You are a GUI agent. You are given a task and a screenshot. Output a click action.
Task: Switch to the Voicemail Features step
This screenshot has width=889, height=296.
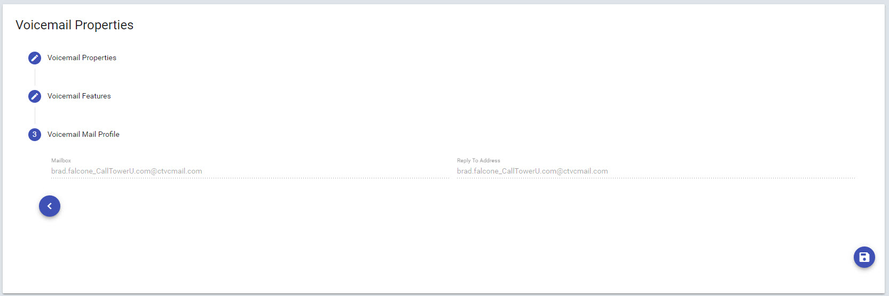click(x=79, y=96)
